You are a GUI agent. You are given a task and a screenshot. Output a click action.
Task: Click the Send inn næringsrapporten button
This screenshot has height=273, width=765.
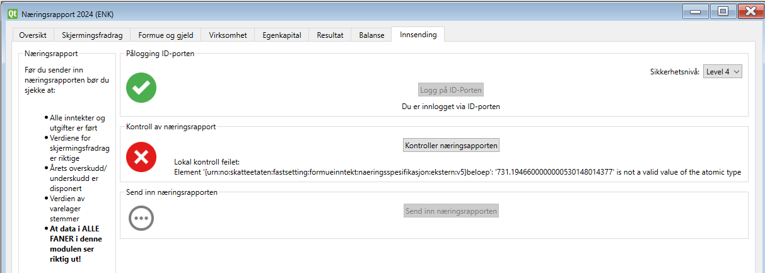point(452,211)
